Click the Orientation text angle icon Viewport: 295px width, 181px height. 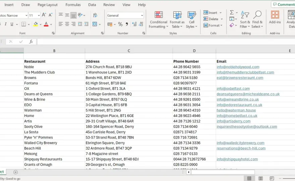click(80, 15)
